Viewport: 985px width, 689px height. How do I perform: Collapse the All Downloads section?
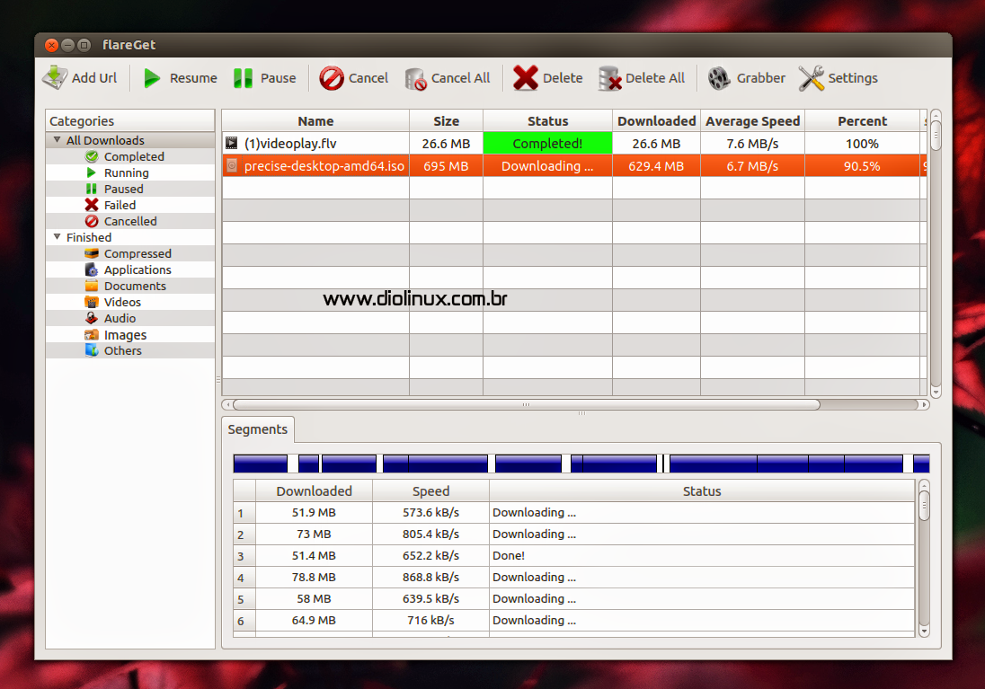click(57, 140)
